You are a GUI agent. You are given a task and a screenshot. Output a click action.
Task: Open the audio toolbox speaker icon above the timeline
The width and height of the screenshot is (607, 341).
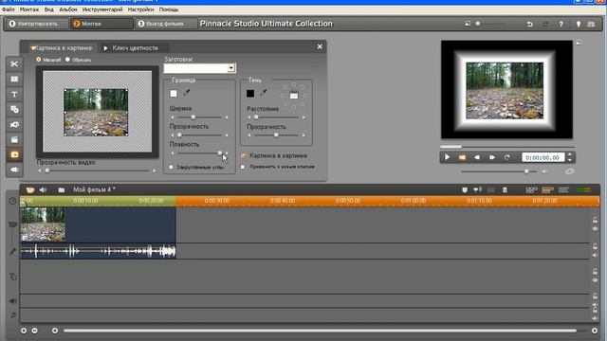pos(43,189)
